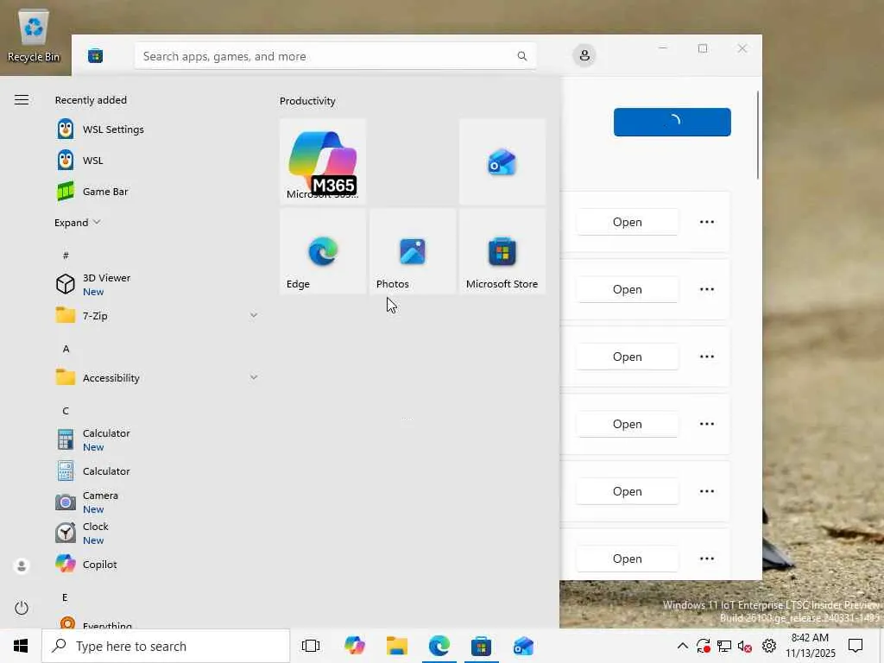Click the settings gear tray icon
The image size is (884, 663).
pyautogui.click(x=768, y=646)
